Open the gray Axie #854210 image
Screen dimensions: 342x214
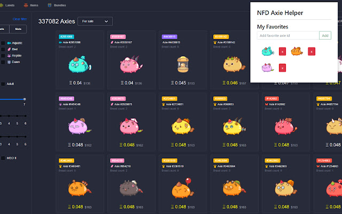131,188
